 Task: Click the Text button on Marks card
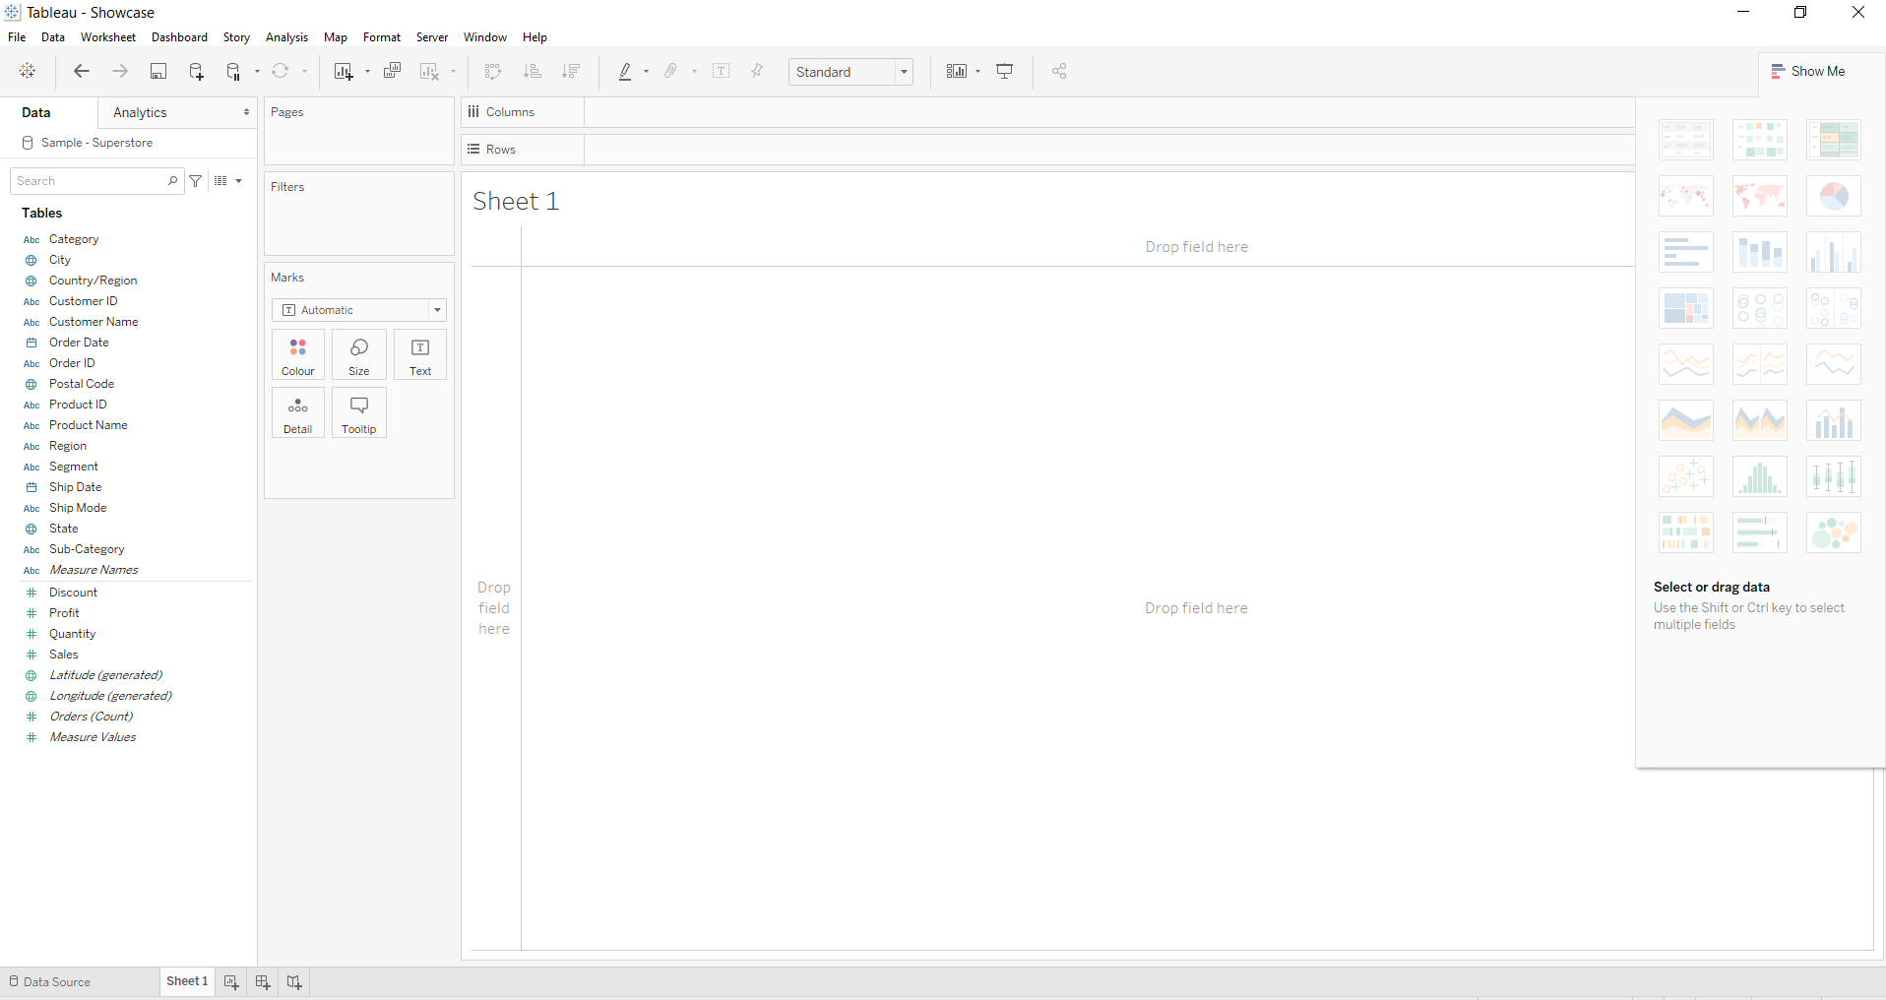[x=420, y=354]
